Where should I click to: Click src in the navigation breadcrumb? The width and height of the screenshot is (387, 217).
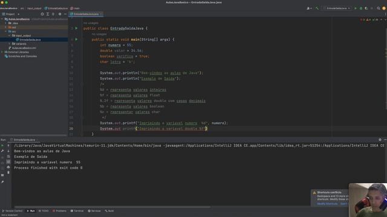tap(22, 8)
